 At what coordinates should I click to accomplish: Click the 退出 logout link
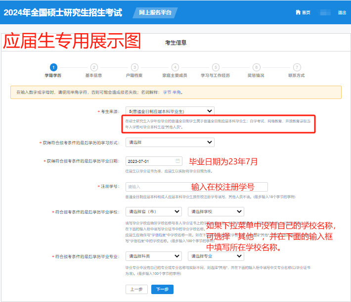click(342, 12)
